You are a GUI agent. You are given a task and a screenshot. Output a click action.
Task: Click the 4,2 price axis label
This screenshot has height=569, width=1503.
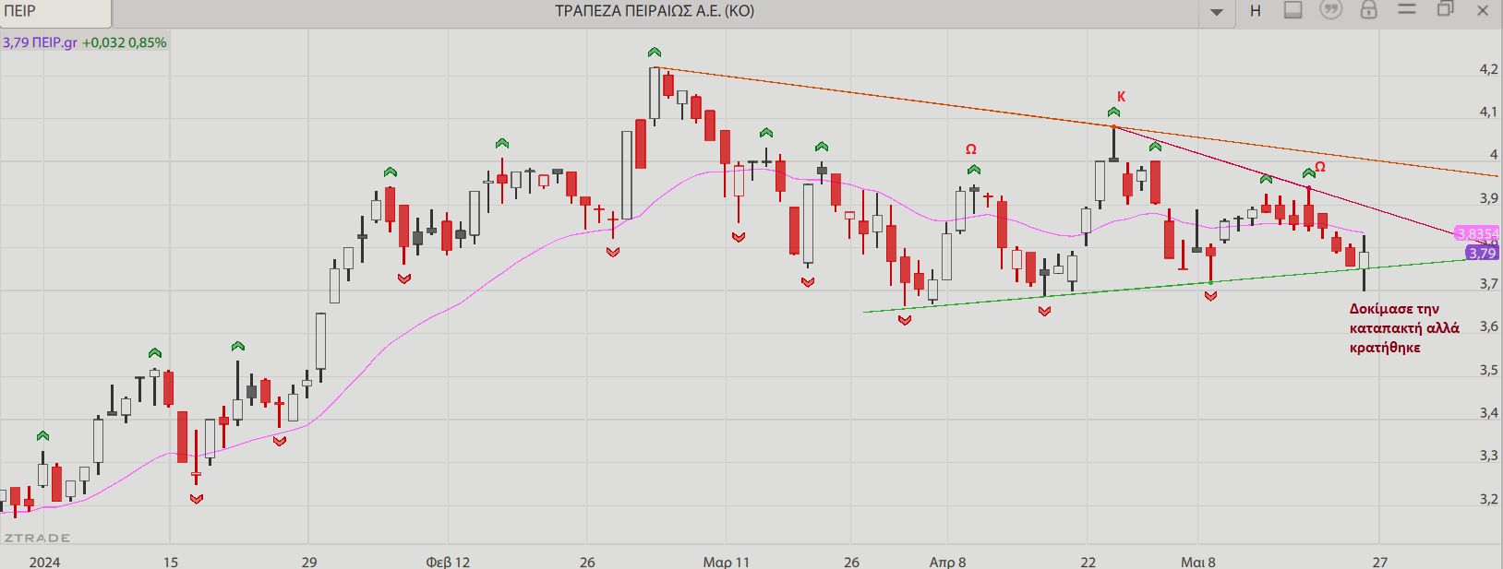1488,69
